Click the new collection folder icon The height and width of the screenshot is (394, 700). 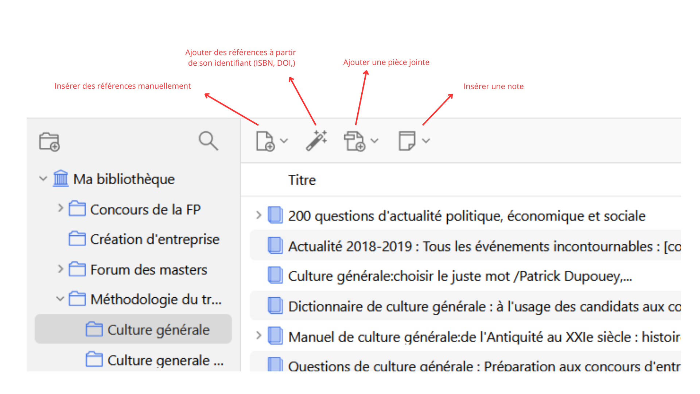pos(49,142)
